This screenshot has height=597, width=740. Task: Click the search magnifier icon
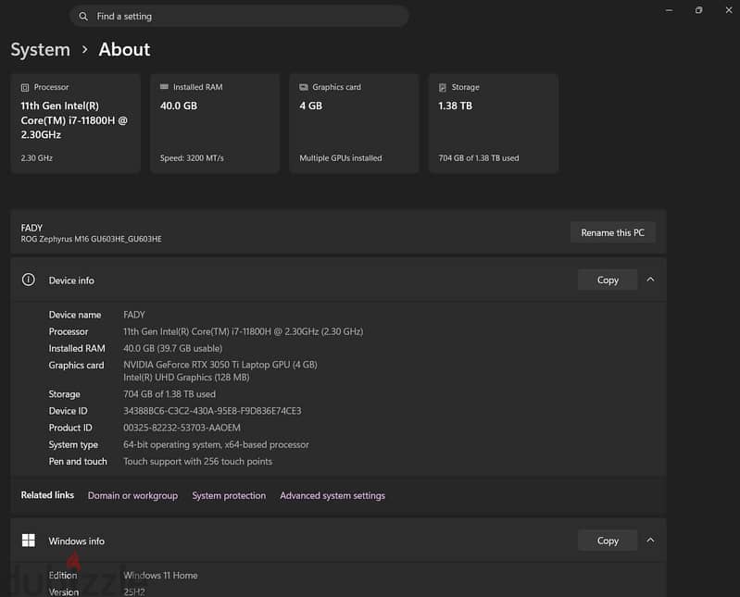(83, 17)
